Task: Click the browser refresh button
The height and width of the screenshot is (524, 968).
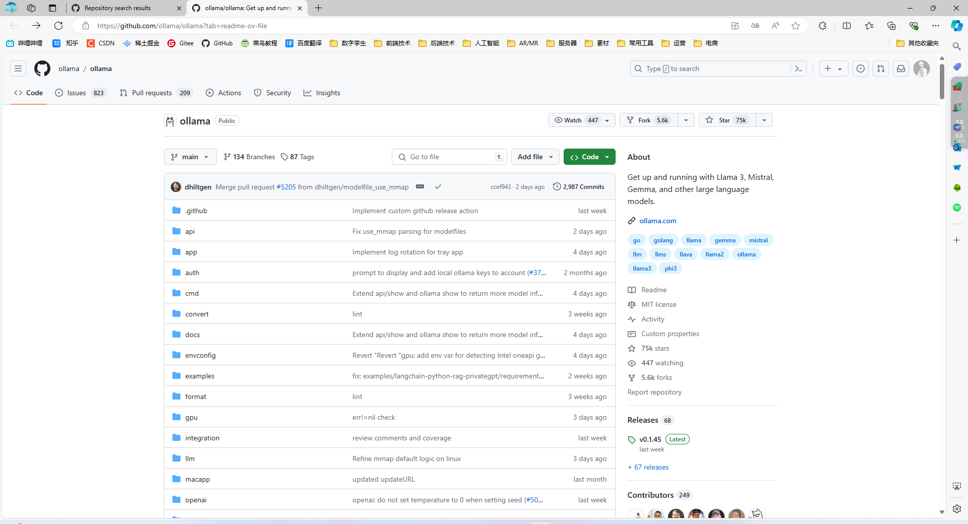Action: click(x=58, y=26)
